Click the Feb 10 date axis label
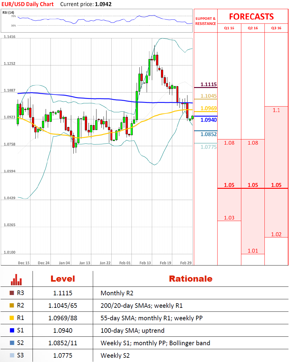This screenshot has width=290, height=362. click(x=145, y=263)
